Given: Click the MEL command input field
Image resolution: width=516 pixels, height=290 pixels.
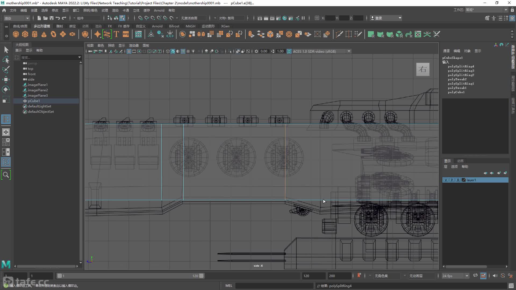Looking at the screenshot, I should point(274,286).
